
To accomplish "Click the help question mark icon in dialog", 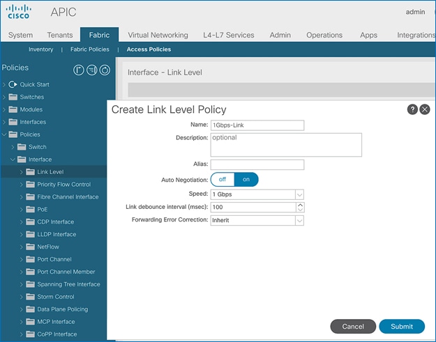I will point(412,109).
